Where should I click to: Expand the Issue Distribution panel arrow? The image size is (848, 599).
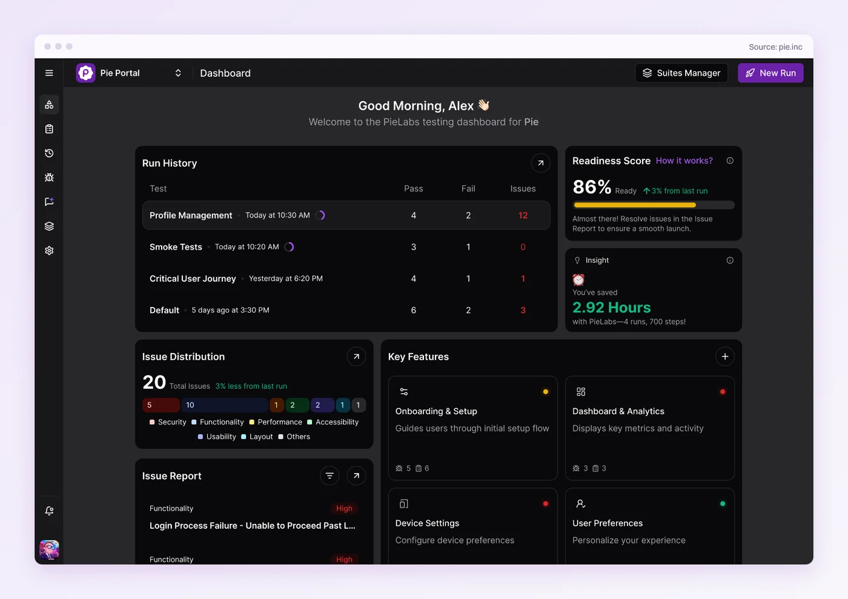coord(356,357)
